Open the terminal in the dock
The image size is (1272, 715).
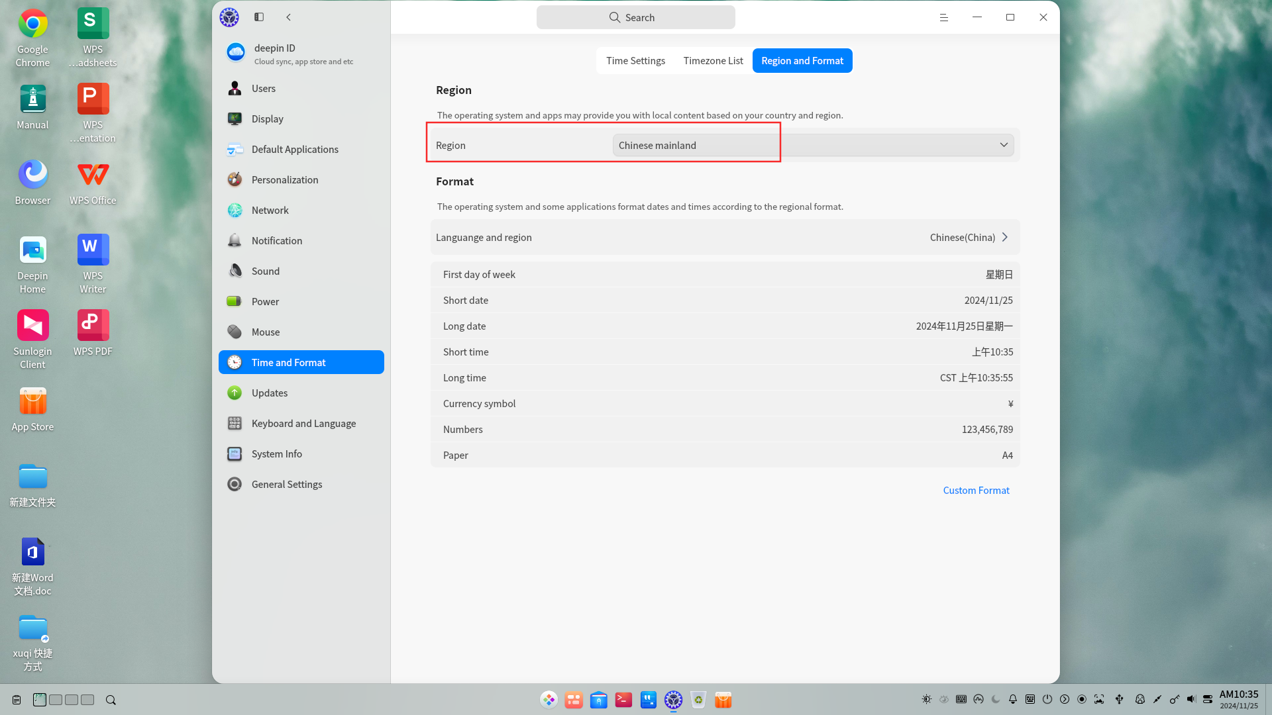tap(623, 700)
